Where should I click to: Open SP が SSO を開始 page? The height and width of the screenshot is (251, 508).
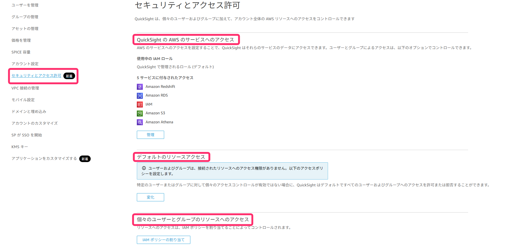27,135
